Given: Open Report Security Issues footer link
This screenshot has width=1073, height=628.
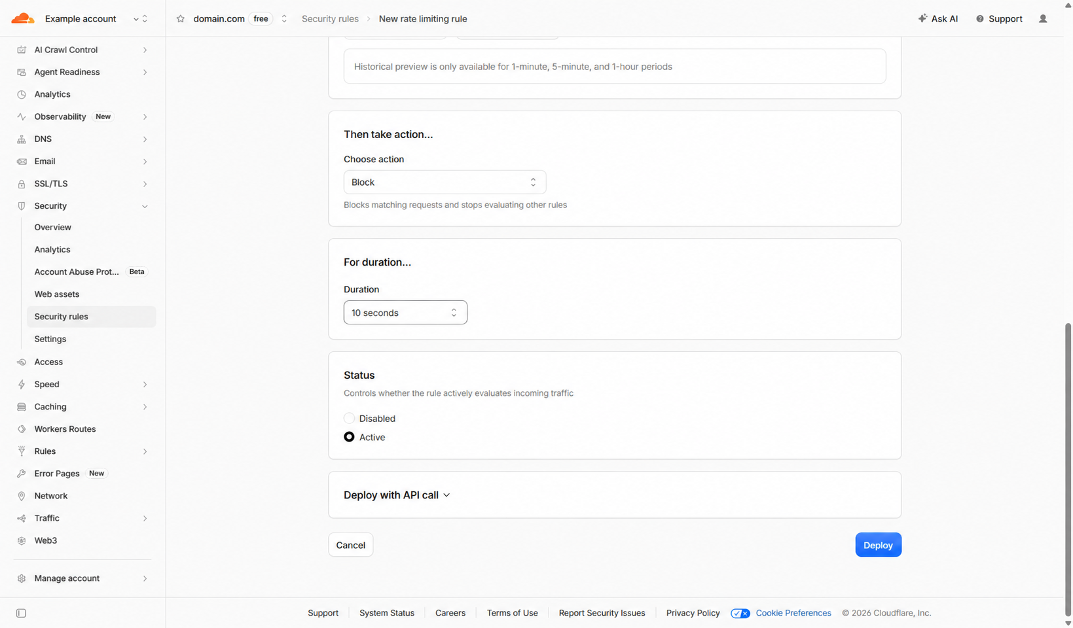Looking at the screenshot, I should point(602,613).
